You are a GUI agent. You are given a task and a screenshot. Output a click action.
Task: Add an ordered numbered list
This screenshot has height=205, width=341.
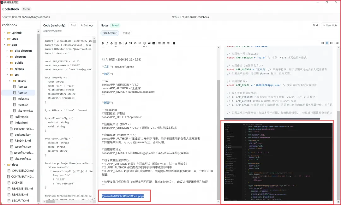pyautogui.click(x=164, y=43)
